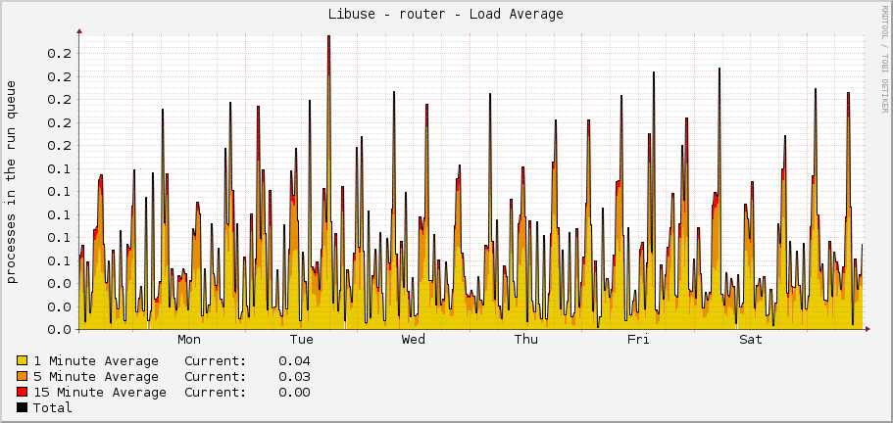Click the yellow 1 Minute Average swatch
Screen dimensions: 893x423
pyautogui.click(x=23, y=360)
